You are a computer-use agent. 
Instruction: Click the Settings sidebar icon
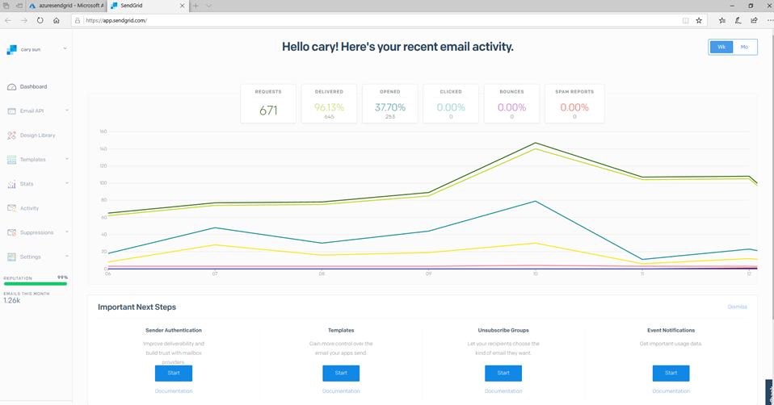pos(11,257)
